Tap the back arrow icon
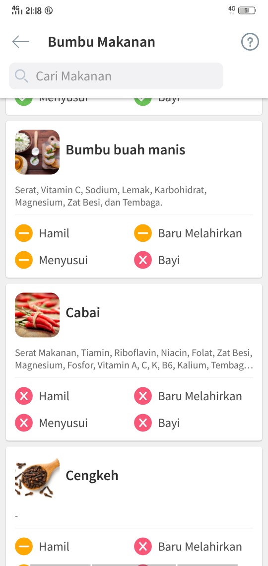 20,42
